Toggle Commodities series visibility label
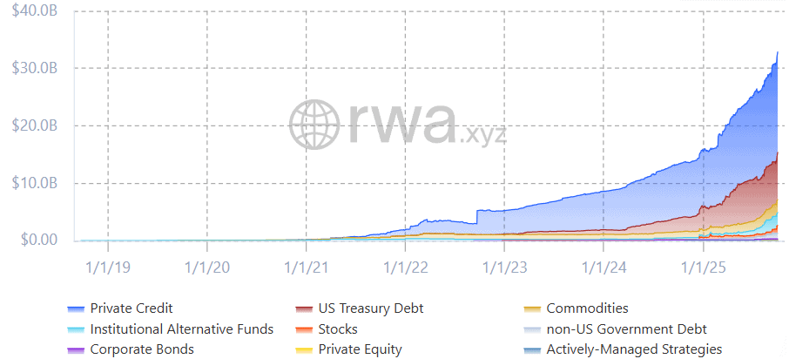 pos(587,308)
